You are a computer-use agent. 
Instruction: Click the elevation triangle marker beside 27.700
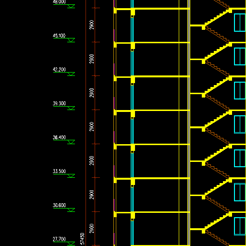point(71,244)
